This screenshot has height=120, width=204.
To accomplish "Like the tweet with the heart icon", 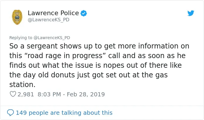I will coord(13,94).
